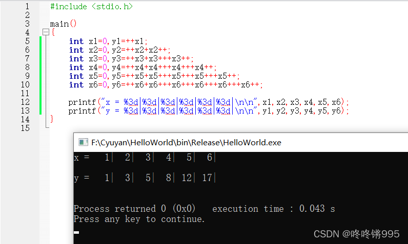Click the int keyword on x1 line

(x=76, y=41)
